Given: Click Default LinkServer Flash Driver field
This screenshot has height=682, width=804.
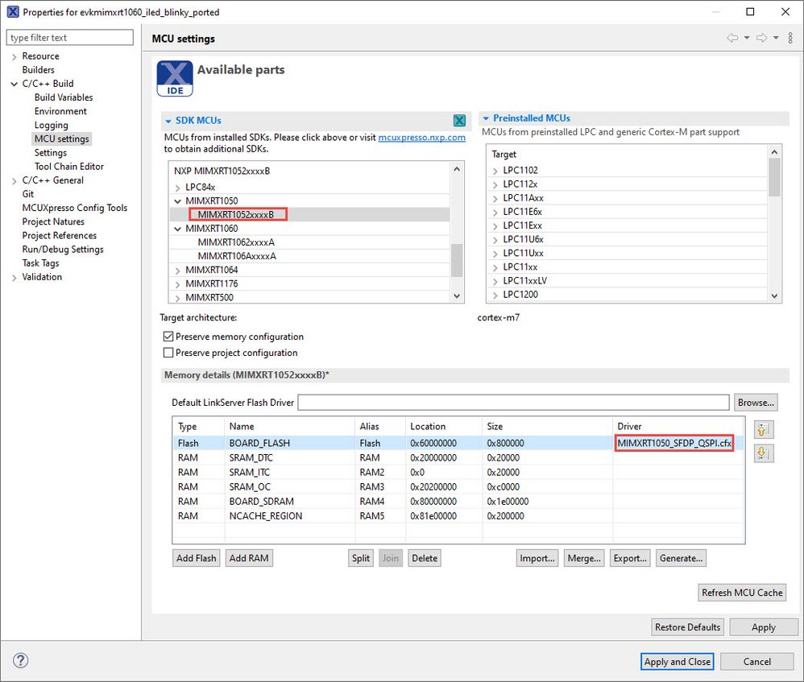Looking at the screenshot, I should [513, 403].
